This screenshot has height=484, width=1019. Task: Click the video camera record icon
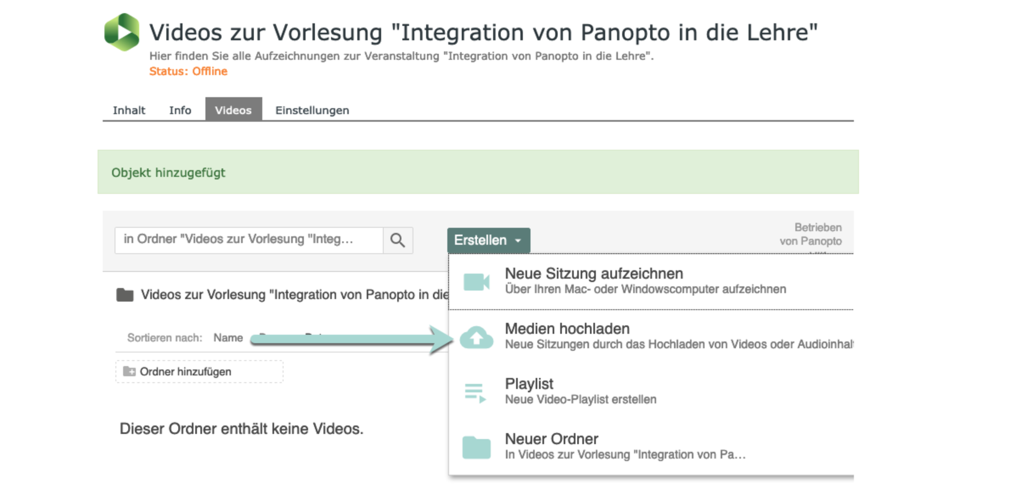tap(476, 282)
